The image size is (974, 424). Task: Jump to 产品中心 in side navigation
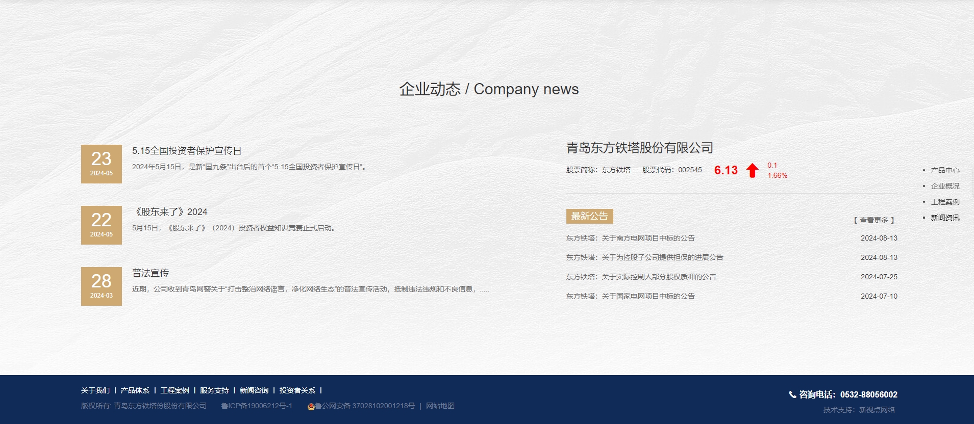pyautogui.click(x=945, y=170)
